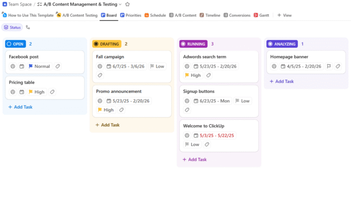Switch to the Priorities tab

(131, 15)
